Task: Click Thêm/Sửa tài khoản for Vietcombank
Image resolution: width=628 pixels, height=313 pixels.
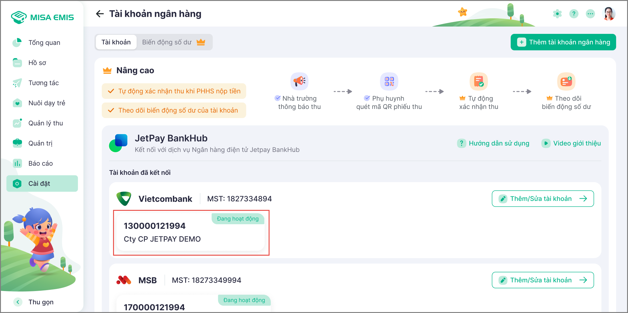Action: 543,199
